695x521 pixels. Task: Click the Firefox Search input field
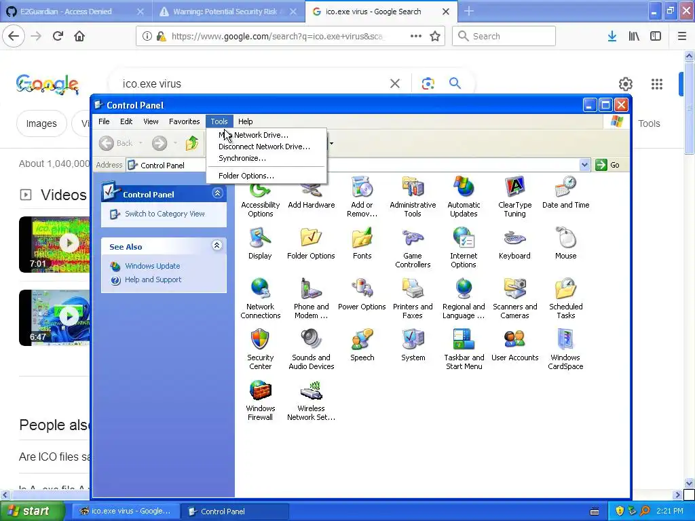504,37
